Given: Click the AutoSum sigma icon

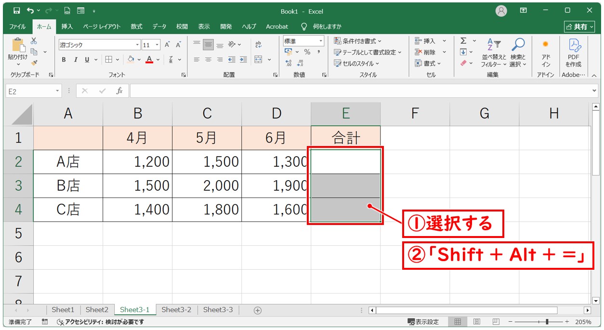Looking at the screenshot, I should [x=463, y=41].
